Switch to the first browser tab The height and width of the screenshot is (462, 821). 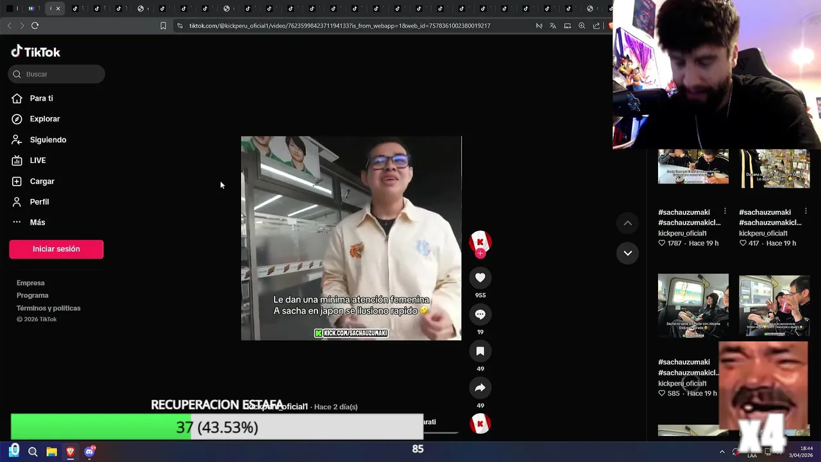click(x=12, y=8)
